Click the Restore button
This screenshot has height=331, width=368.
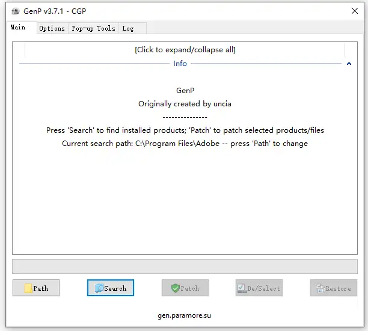[x=334, y=288]
